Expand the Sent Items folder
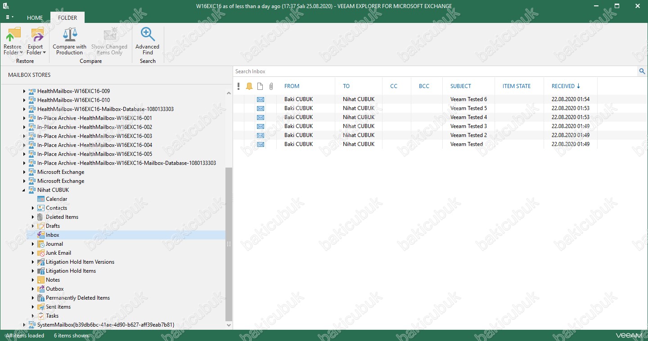 33,307
